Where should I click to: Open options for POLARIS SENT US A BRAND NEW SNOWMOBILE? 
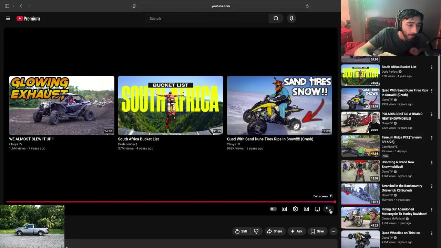pos(432,114)
